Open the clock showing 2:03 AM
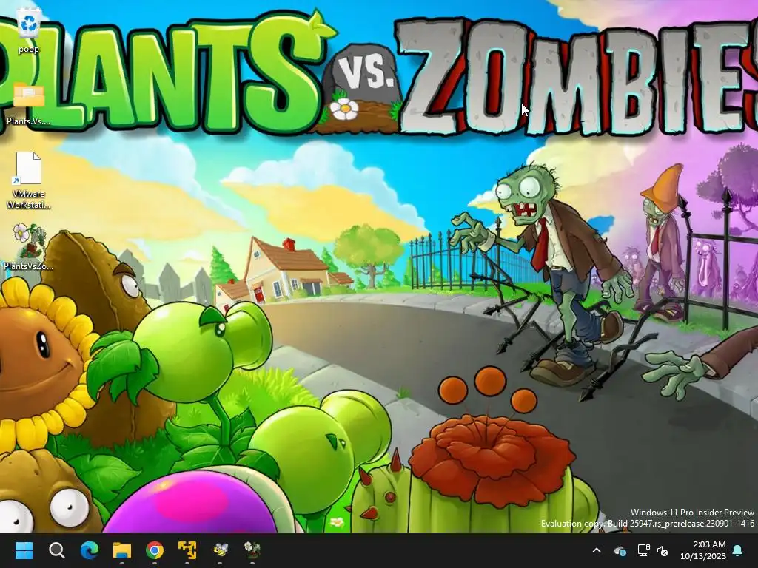 (703, 550)
